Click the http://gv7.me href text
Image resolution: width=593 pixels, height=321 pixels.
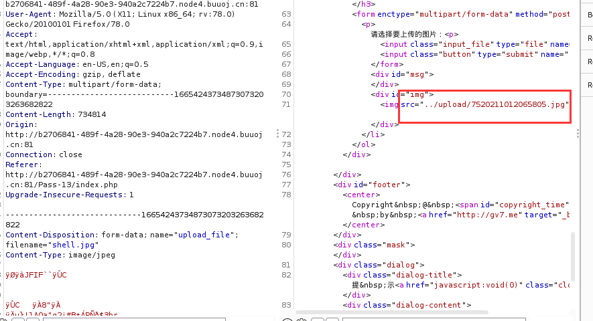(x=489, y=215)
